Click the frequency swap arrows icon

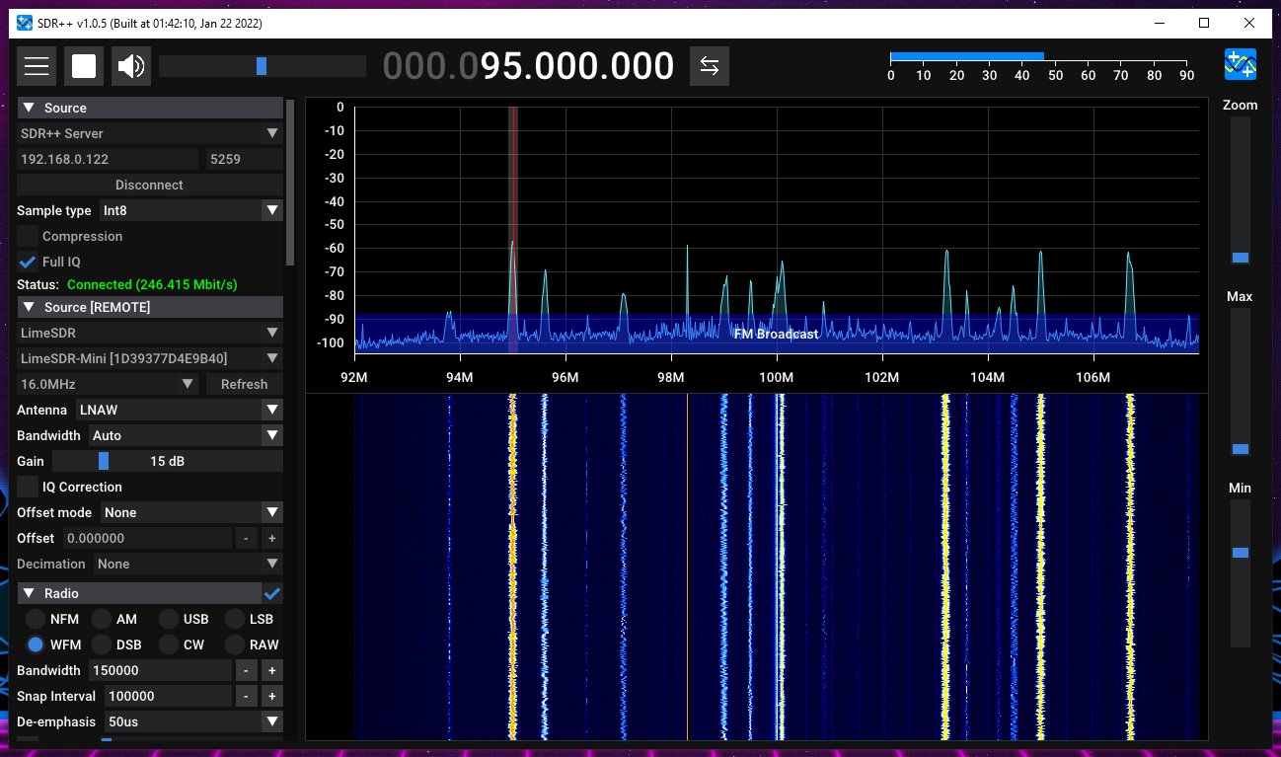click(709, 65)
